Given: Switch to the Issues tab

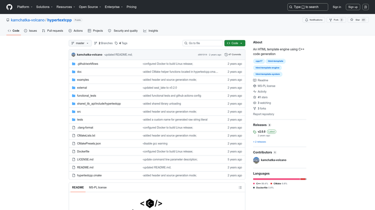Looking at the screenshot, I should point(30,31).
